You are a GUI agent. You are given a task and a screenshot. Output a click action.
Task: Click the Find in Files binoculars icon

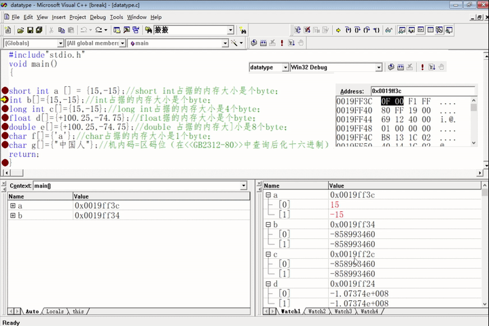[149, 30]
